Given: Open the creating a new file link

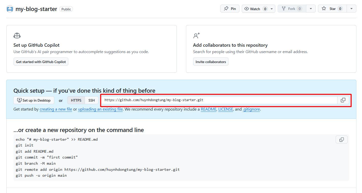Looking at the screenshot, I should (x=56, y=109).
